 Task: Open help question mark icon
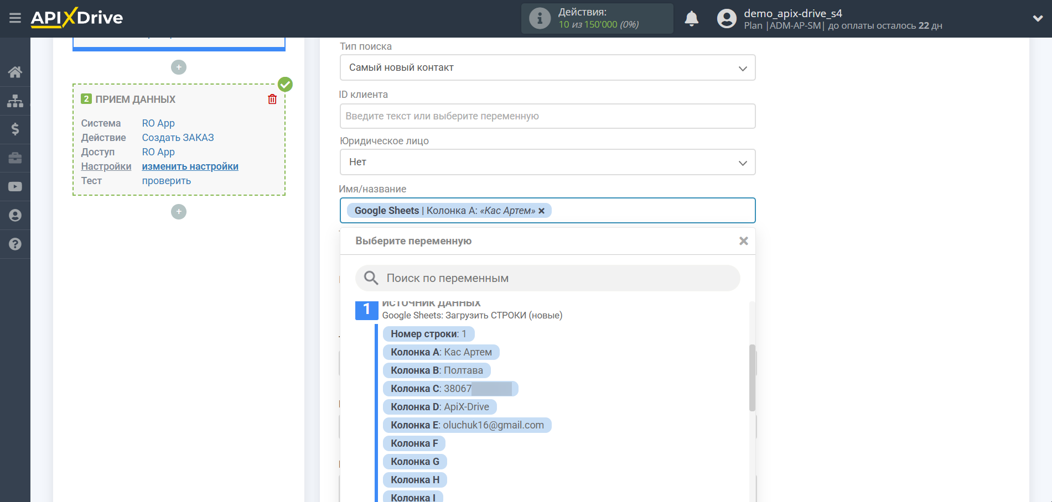tap(15, 244)
